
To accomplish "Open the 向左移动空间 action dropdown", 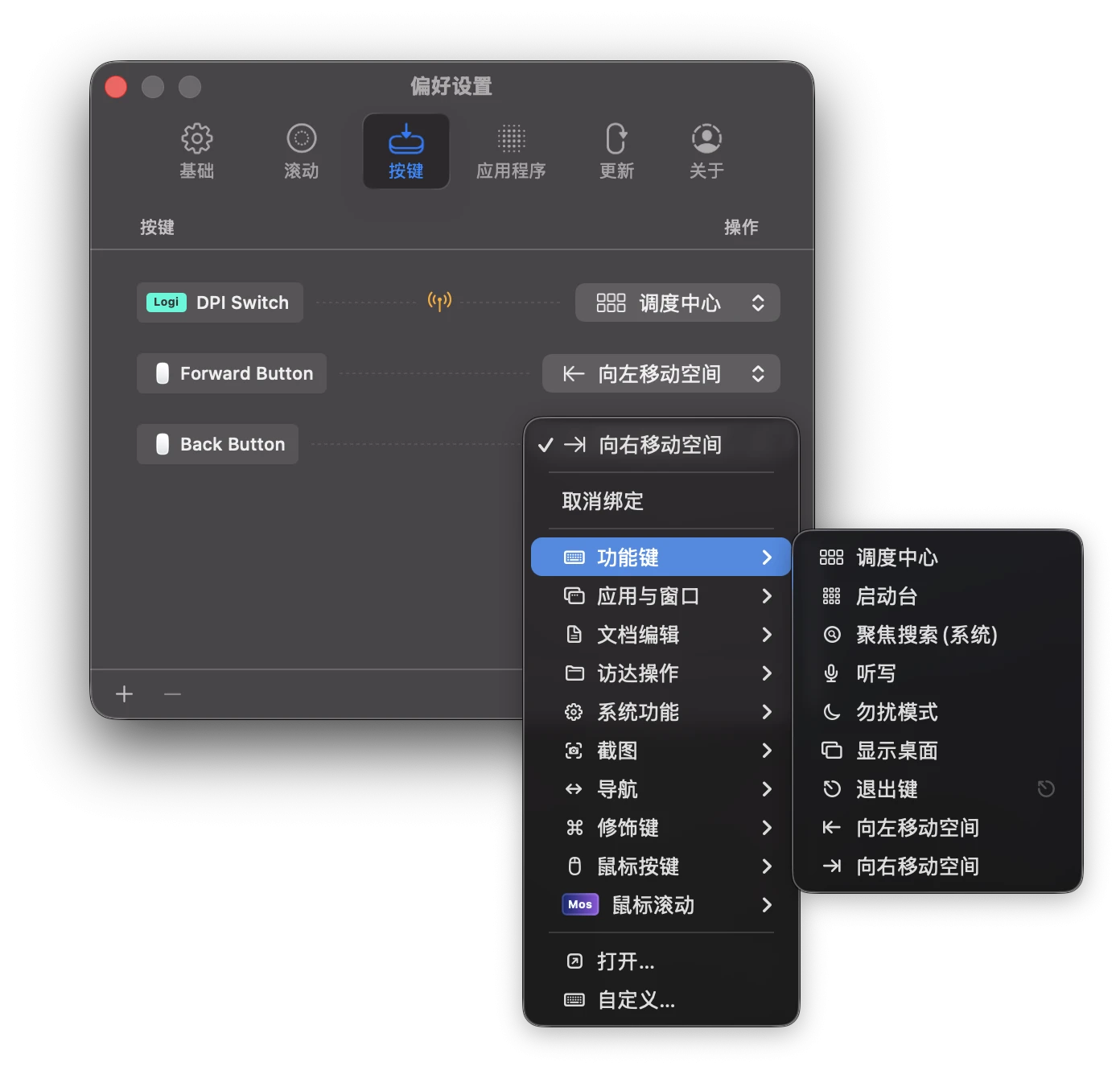I will [661, 373].
